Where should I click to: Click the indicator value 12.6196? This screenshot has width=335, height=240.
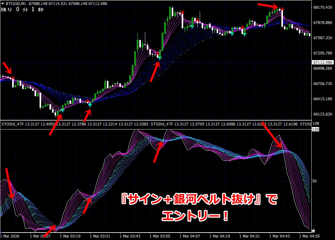tap(290, 124)
